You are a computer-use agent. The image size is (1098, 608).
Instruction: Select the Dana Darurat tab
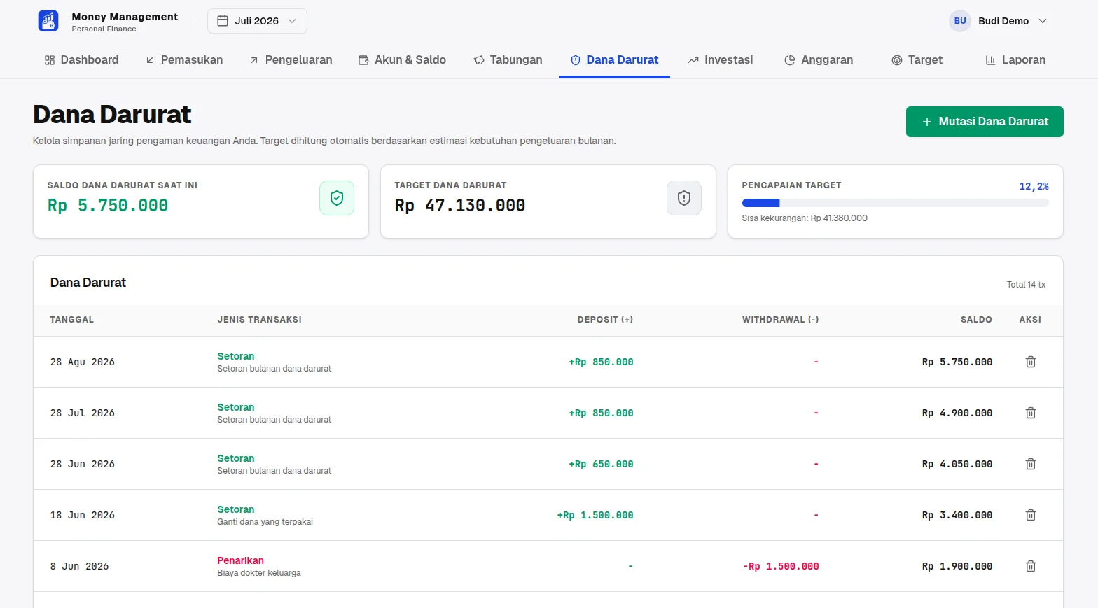[x=614, y=60]
